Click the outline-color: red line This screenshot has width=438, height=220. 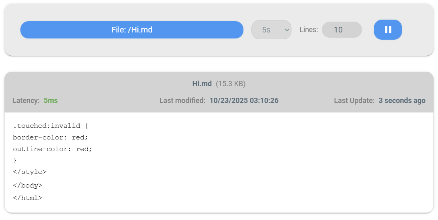pyautogui.click(x=52, y=149)
